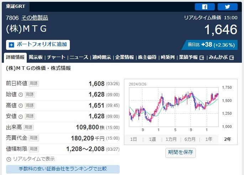
Task: Set chart period to 1日
Action: [133, 139]
